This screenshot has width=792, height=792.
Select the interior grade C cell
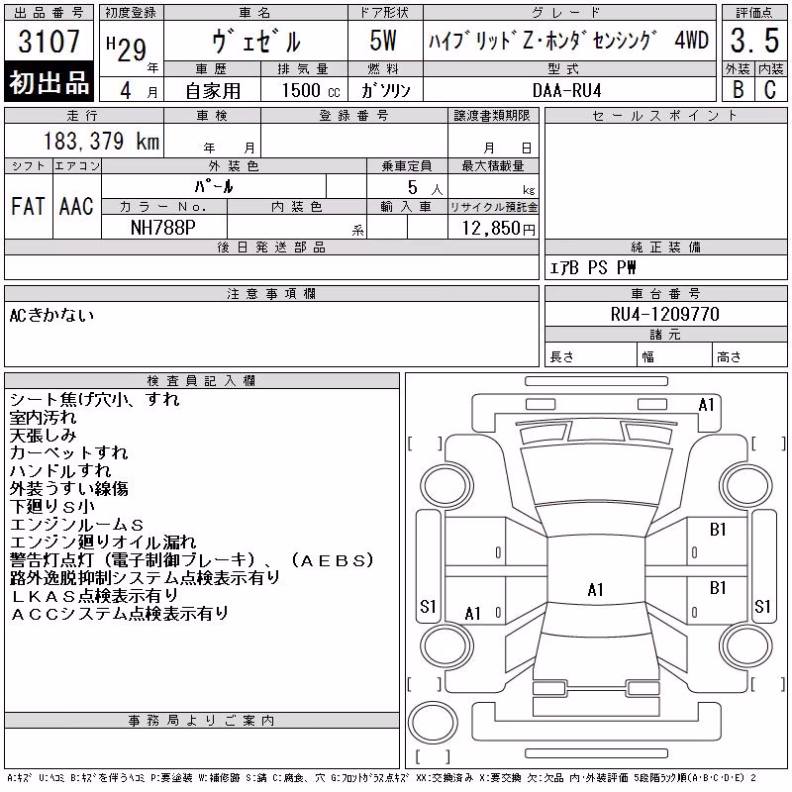[770, 89]
